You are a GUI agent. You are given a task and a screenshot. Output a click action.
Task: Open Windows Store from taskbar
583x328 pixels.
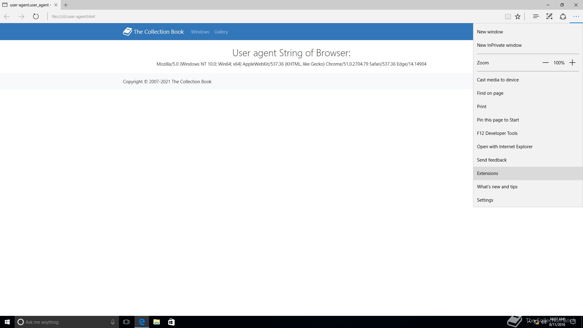[x=171, y=322]
